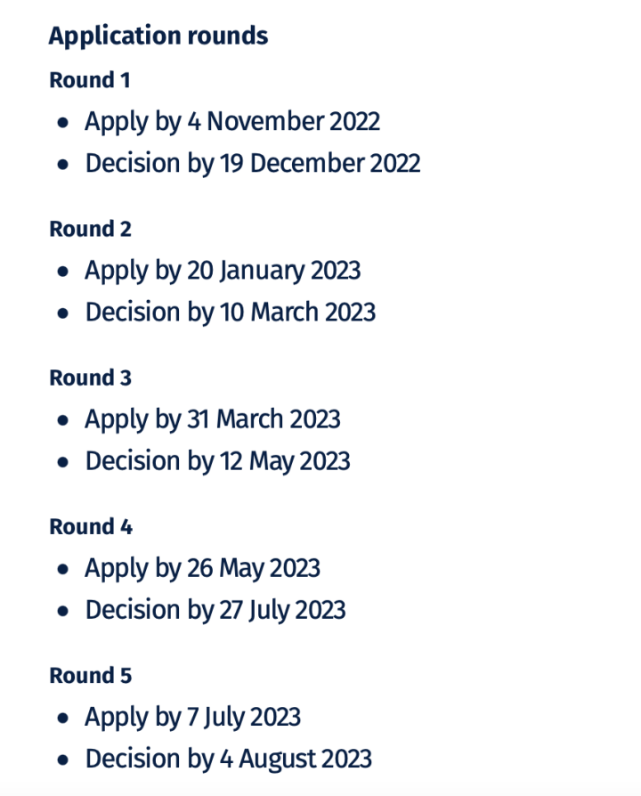Click the bullet before "Decision by 4 August 2023"

coord(62,761)
